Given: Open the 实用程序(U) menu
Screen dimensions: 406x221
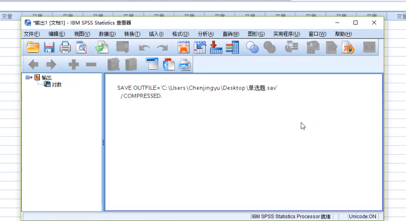Looking at the screenshot, I should [x=287, y=34].
